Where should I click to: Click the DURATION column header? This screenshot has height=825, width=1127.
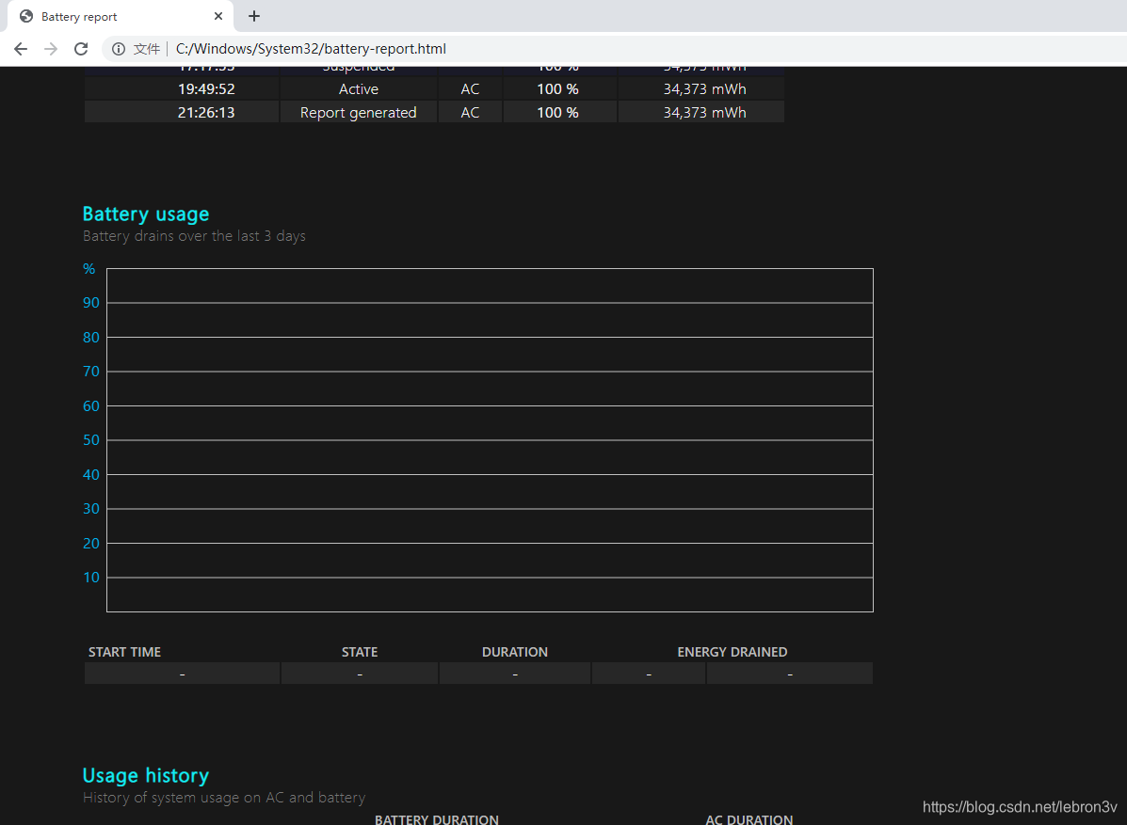point(514,652)
